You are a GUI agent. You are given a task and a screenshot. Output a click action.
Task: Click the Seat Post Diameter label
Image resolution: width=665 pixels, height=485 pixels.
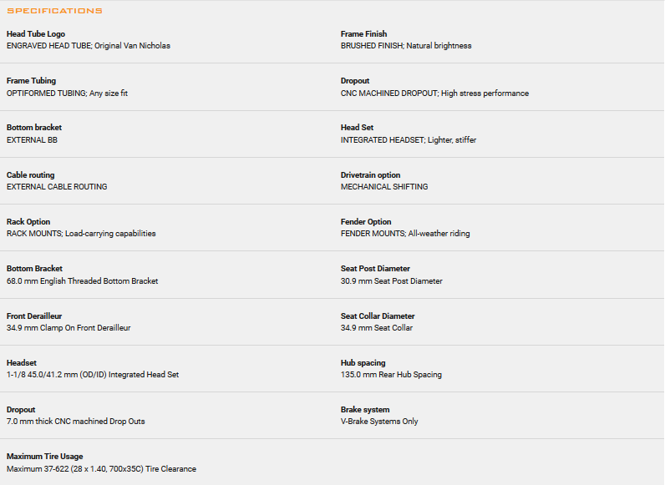click(375, 269)
